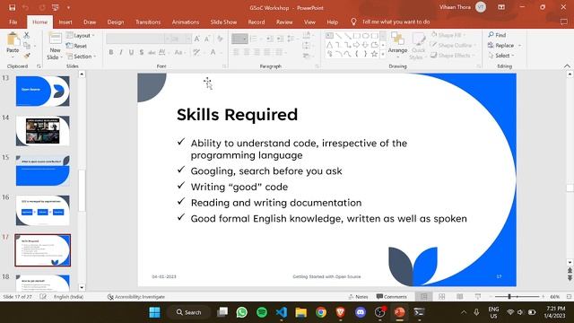Viewport: 574px width, 323px height.
Task: Open the Help tab
Action: (332, 22)
